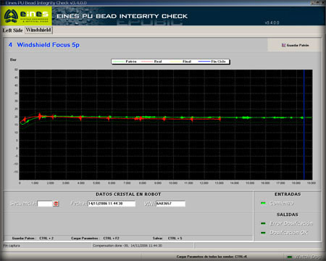Click the Guardar Patrón CTRL+2 hint
This screenshot has height=261, width=326.
coord(33,239)
